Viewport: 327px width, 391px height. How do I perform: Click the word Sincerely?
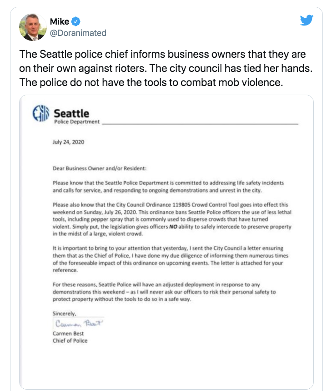point(65,314)
